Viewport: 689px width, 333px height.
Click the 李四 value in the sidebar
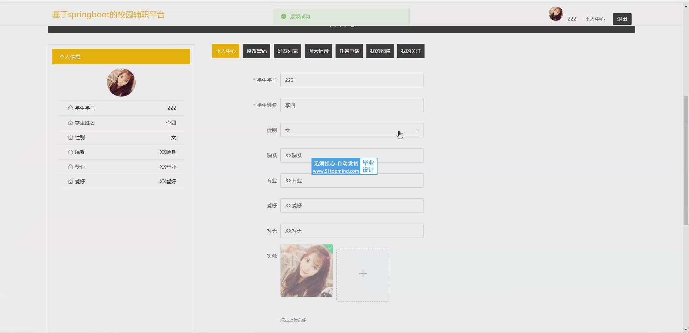[171, 123]
